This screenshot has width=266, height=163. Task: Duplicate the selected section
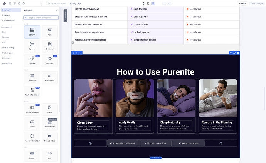pos(234,53)
